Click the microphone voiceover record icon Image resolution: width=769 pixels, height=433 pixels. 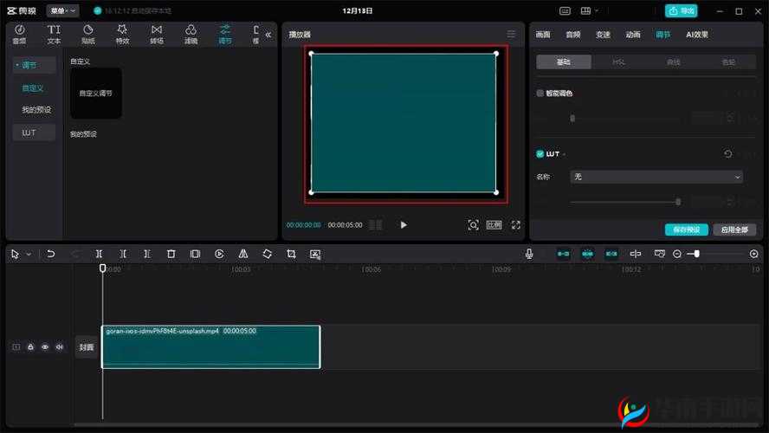click(x=529, y=254)
